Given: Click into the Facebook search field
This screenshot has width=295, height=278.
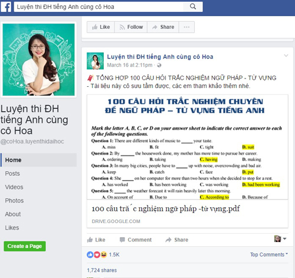Looking at the screenshot, I should (99, 7).
